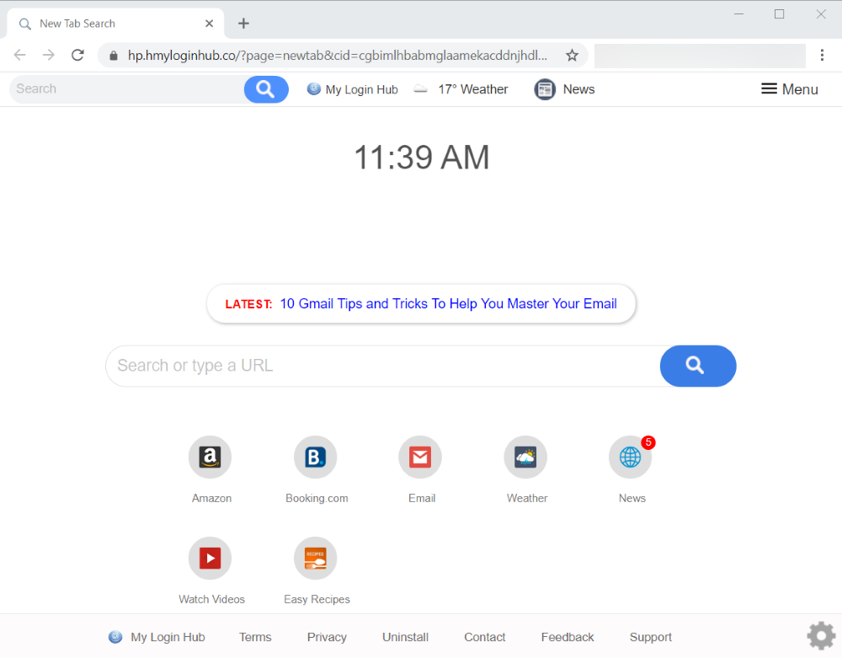Click the Easy Recipes shortcut label
This screenshot has width=842, height=658.
[x=317, y=600]
